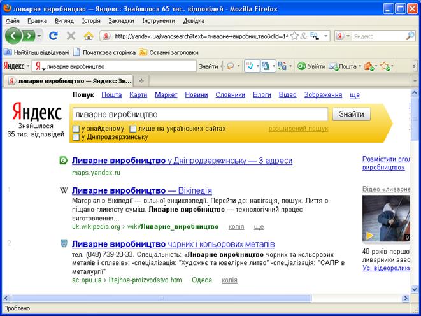Image resolution: width=421 pixels, height=316 pixels.
Task: Open the 'розширений пошук' link
Action: [298, 129]
